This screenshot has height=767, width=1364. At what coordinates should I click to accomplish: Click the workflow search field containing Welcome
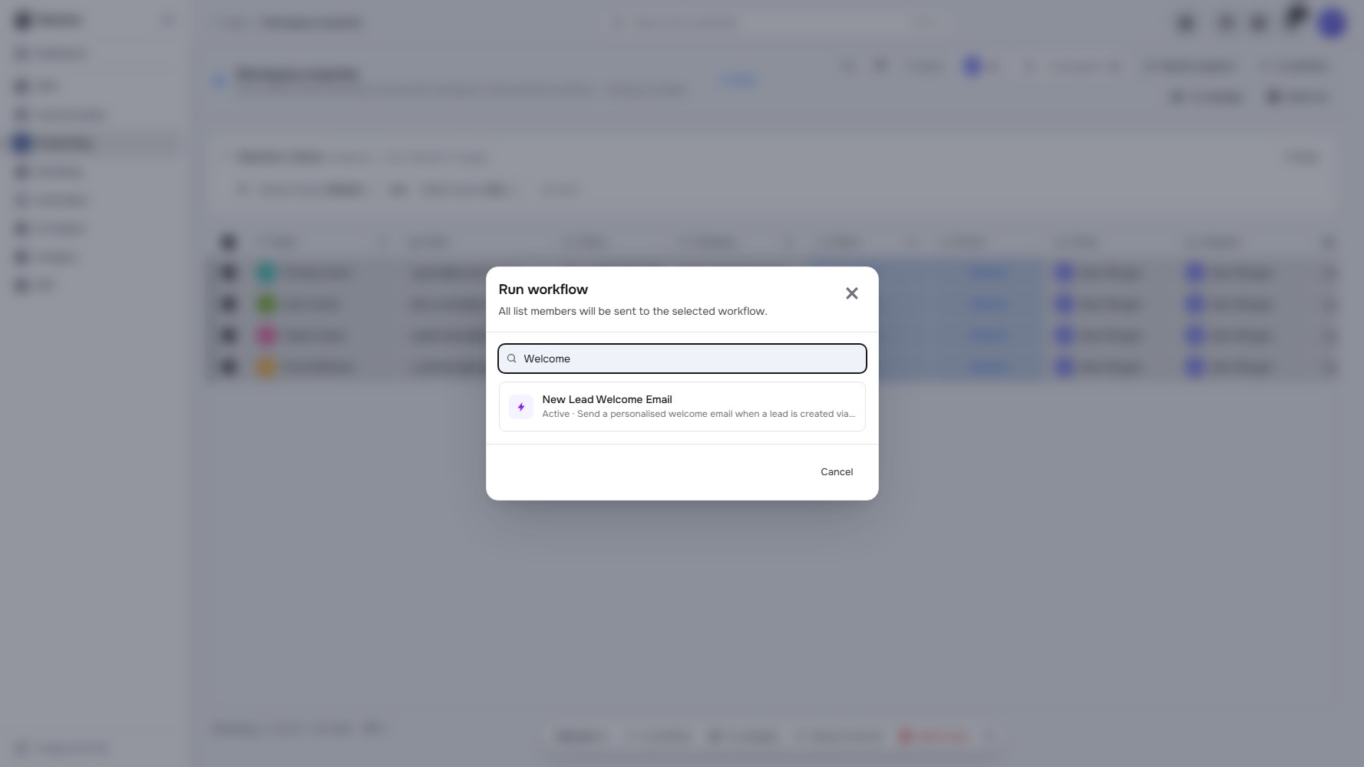[x=682, y=359]
